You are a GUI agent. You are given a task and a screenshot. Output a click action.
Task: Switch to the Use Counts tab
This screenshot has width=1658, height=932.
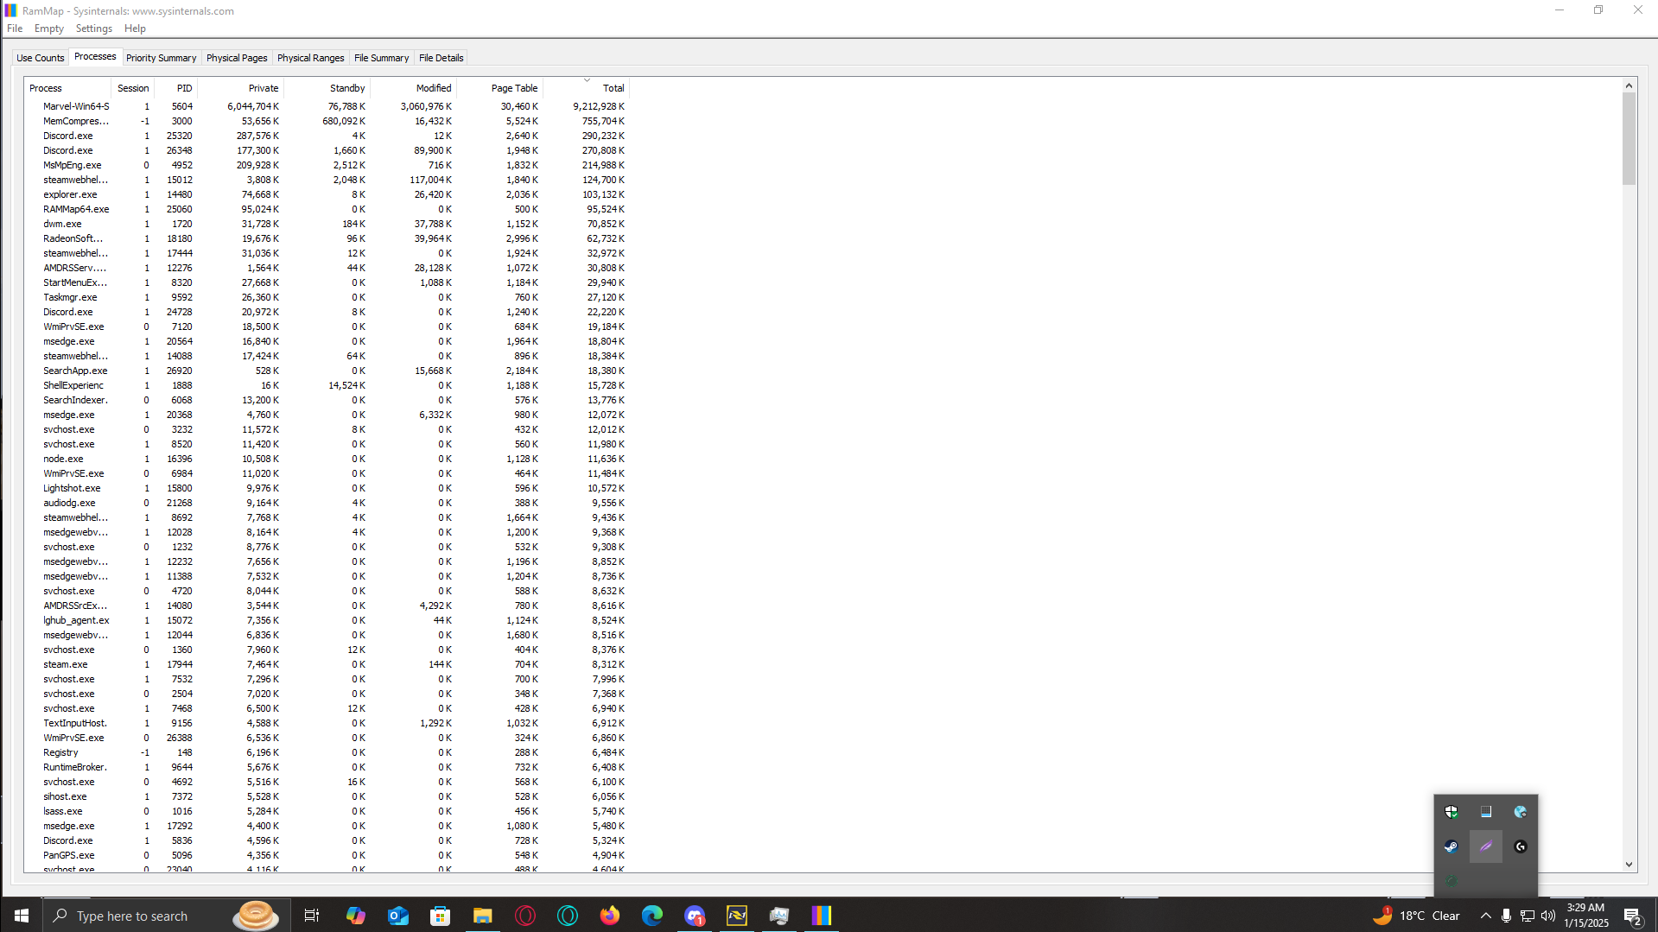click(41, 58)
